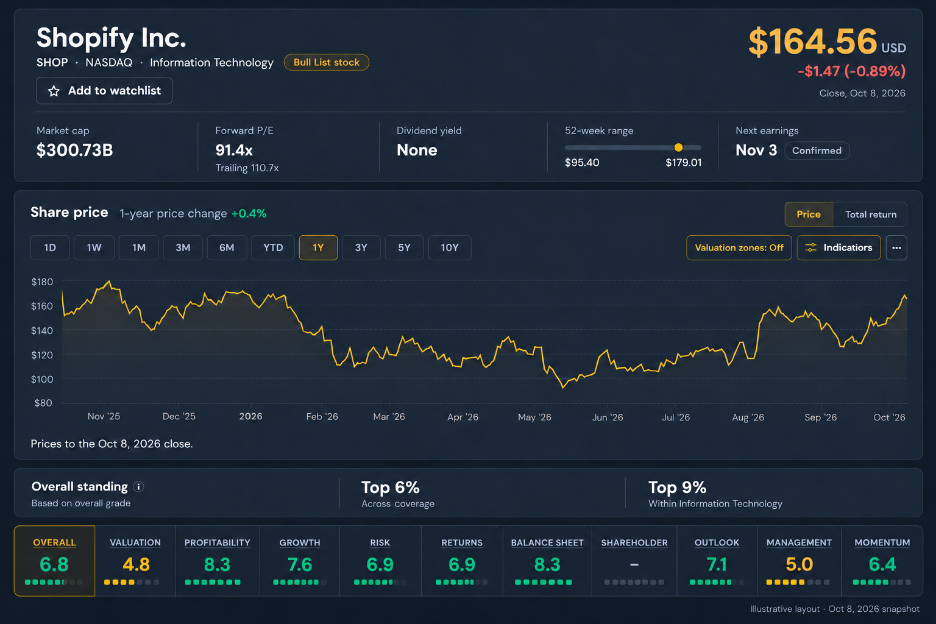The height and width of the screenshot is (624, 936).
Task: Select the 1Y time range
Action: click(318, 247)
